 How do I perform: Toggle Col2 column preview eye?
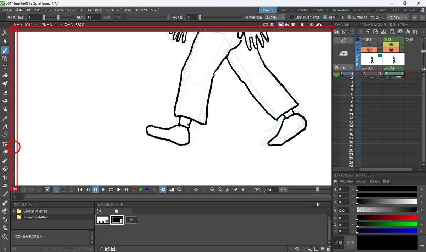tap(391, 45)
